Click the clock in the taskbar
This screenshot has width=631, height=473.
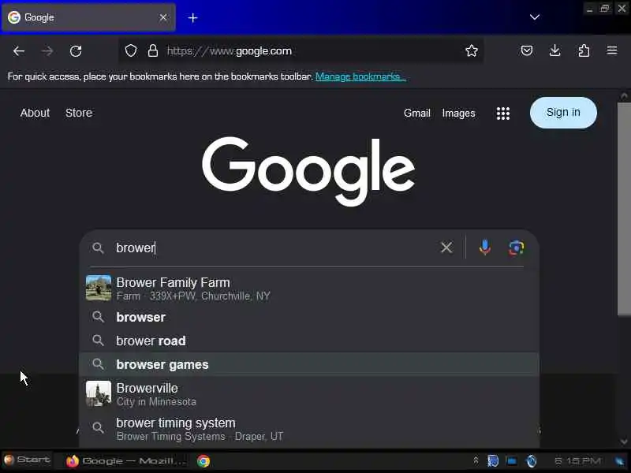point(577,461)
